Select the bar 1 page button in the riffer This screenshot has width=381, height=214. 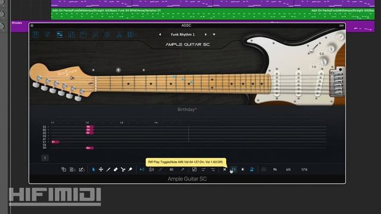(x=45, y=158)
